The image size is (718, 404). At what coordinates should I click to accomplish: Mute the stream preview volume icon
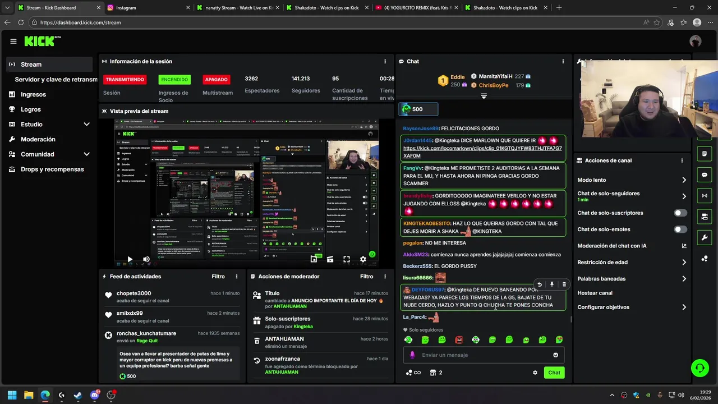pyautogui.click(x=146, y=259)
